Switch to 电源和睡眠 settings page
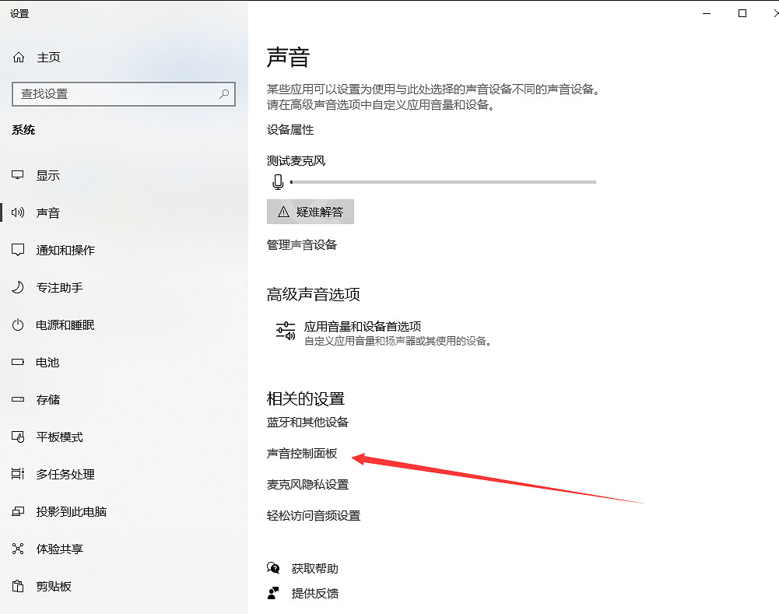Image resolution: width=779 pixels, height=614 pixels. pyautogui.click(x=18, y=325)
